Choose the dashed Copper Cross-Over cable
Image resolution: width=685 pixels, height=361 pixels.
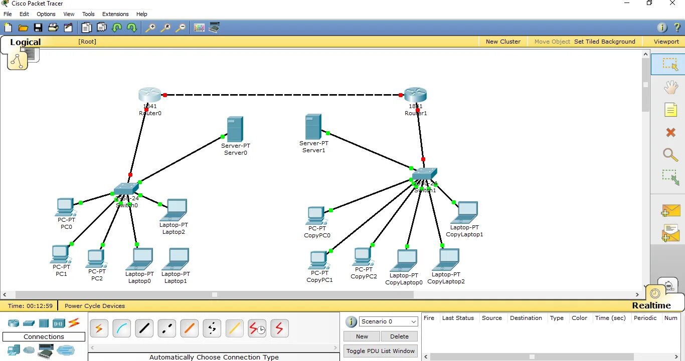(x=166, y=328)
